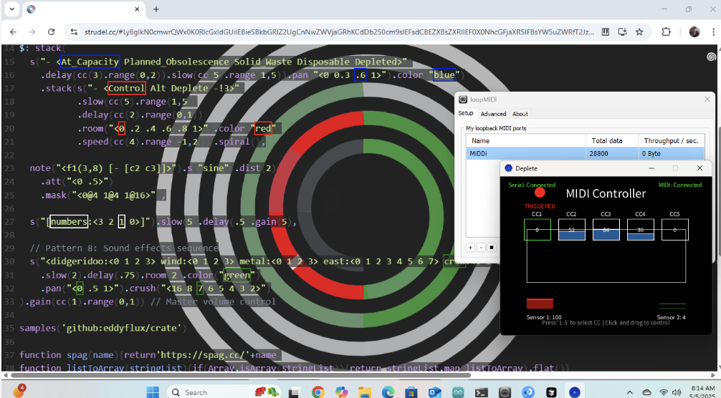Screen dimensions: 721x398
Task: Click the Strudel spiral logo icon
Action: [711, 57]
